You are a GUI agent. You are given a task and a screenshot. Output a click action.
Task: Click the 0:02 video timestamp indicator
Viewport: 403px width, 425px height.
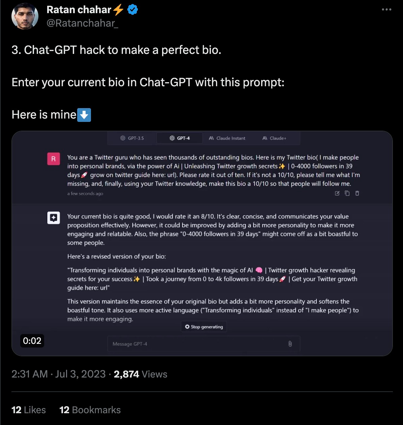(32, 341)
